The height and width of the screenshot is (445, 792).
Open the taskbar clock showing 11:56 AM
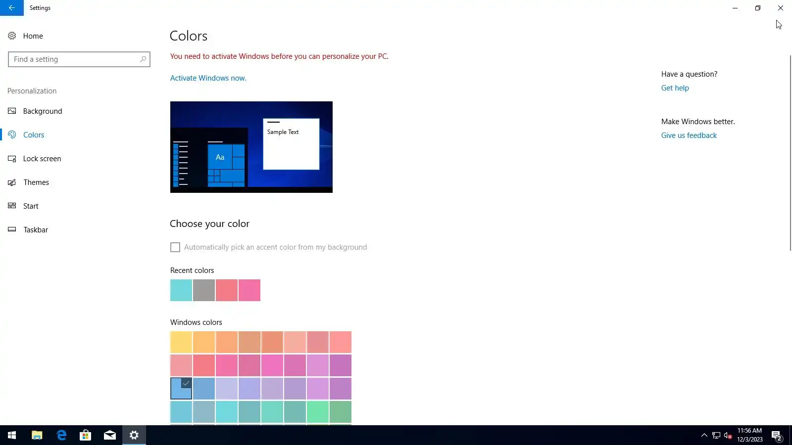pyautogui.click(x=749, y=435)
